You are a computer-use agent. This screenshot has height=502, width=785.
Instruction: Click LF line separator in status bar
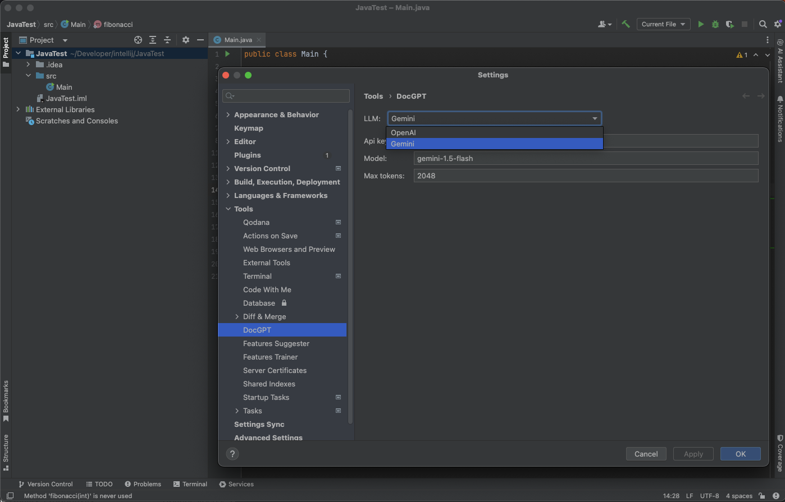click(690, 496)
